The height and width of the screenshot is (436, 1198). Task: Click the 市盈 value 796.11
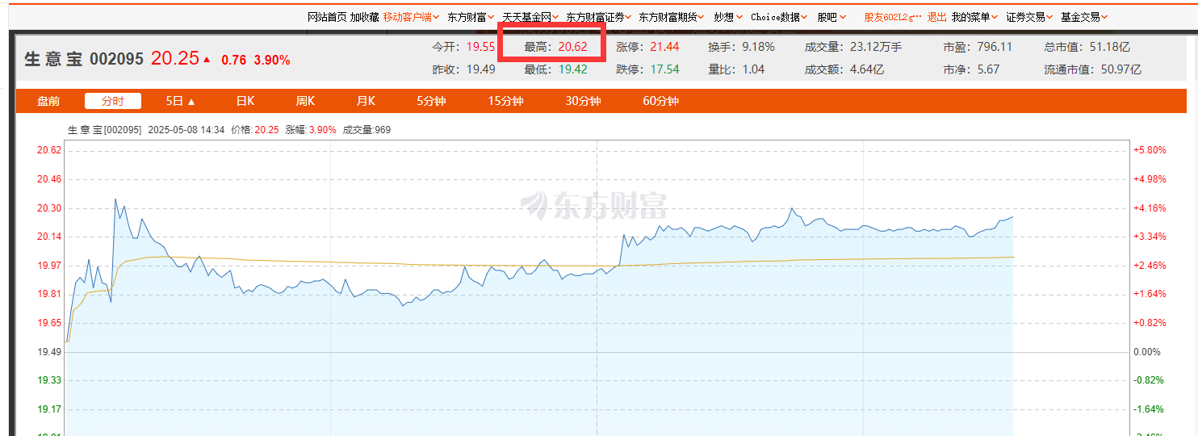995,47
